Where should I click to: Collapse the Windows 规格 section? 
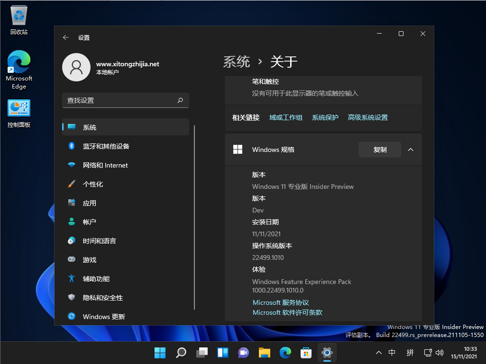tap(410, 149)
